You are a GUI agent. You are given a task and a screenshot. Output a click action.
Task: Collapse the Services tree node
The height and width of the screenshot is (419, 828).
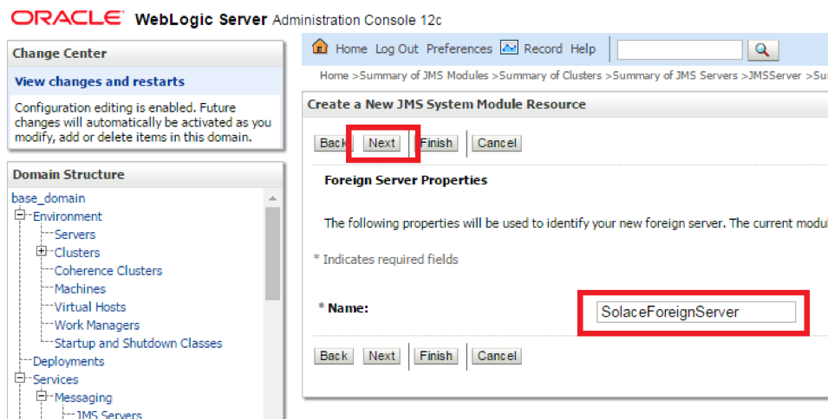pyautogui.click(x=20, y=379)
